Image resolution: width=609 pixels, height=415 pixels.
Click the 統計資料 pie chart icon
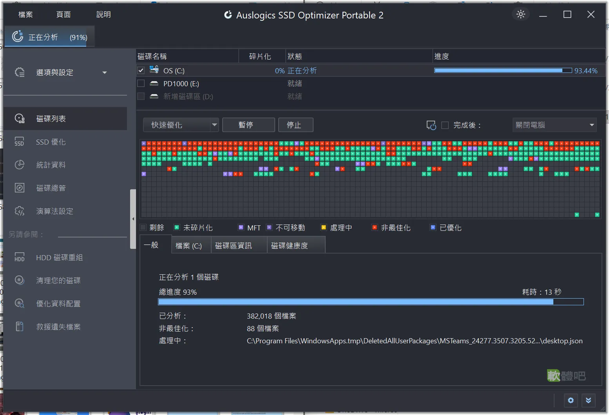(20, 165)
